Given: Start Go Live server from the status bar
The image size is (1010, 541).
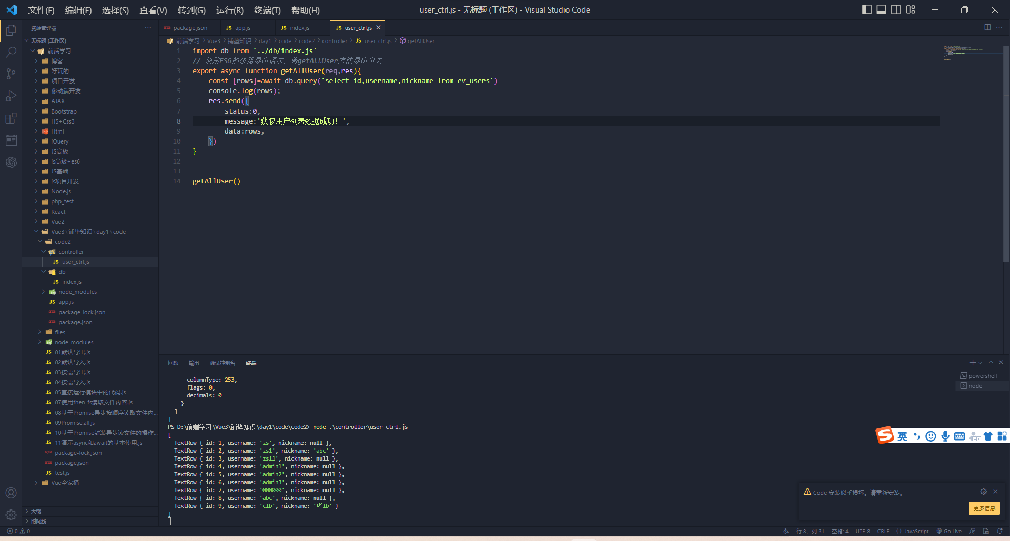Looking at the screenshot, I should pyautogui.click(x=948, y=531).
